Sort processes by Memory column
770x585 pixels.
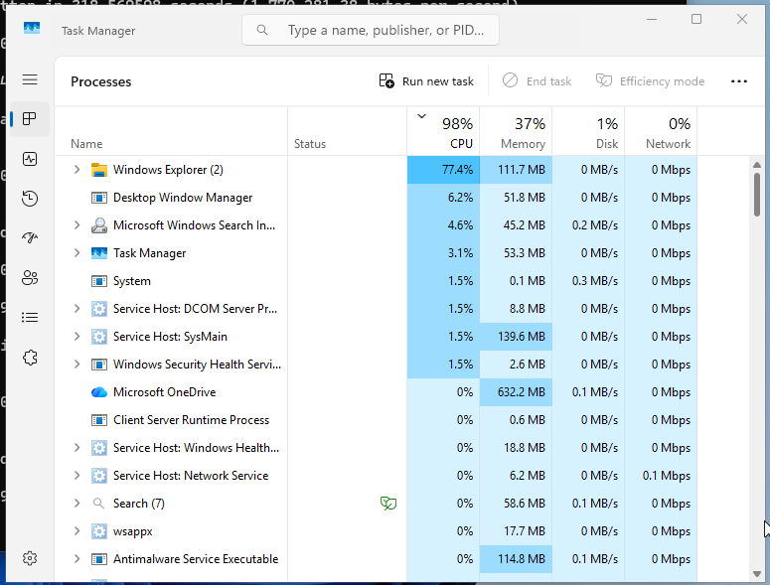tap(516, 131)
